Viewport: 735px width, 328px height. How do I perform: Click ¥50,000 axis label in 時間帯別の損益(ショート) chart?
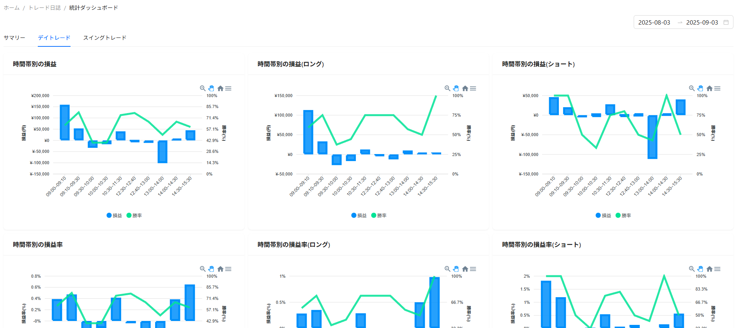pos(530,96)
